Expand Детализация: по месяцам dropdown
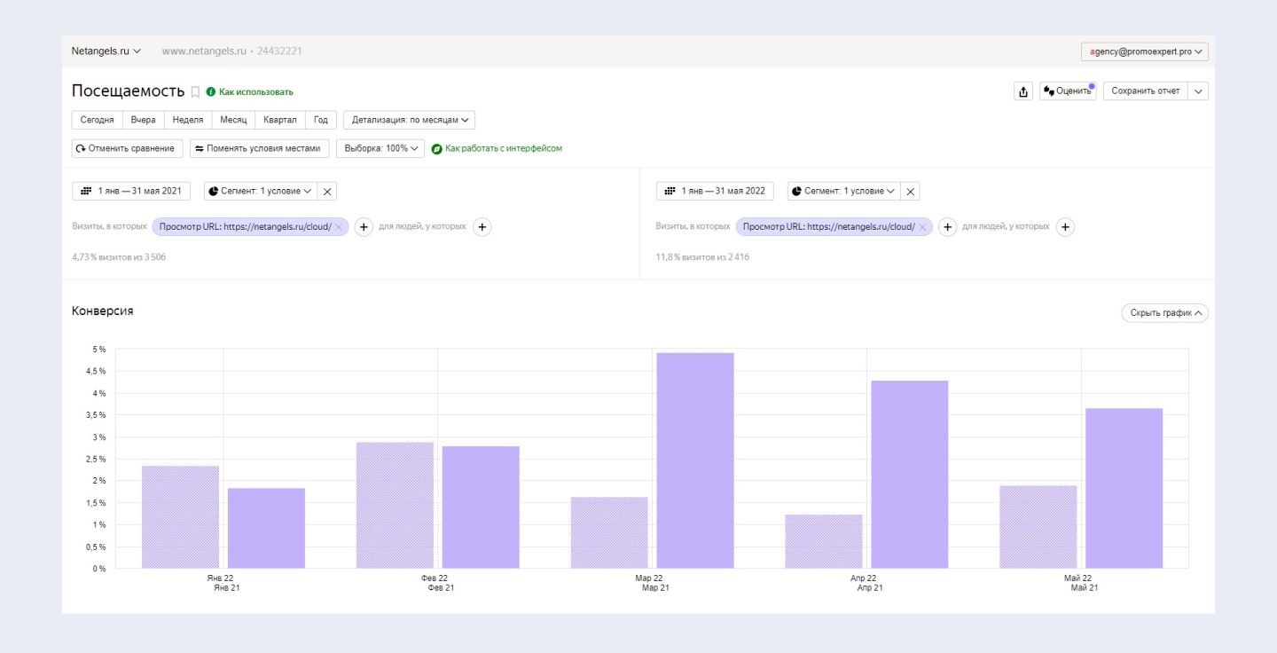 (409, 120)
